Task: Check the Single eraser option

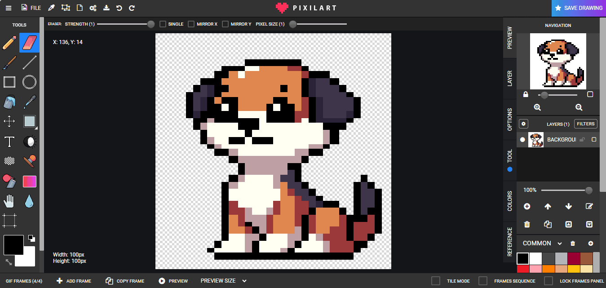Action: (163, 24)
